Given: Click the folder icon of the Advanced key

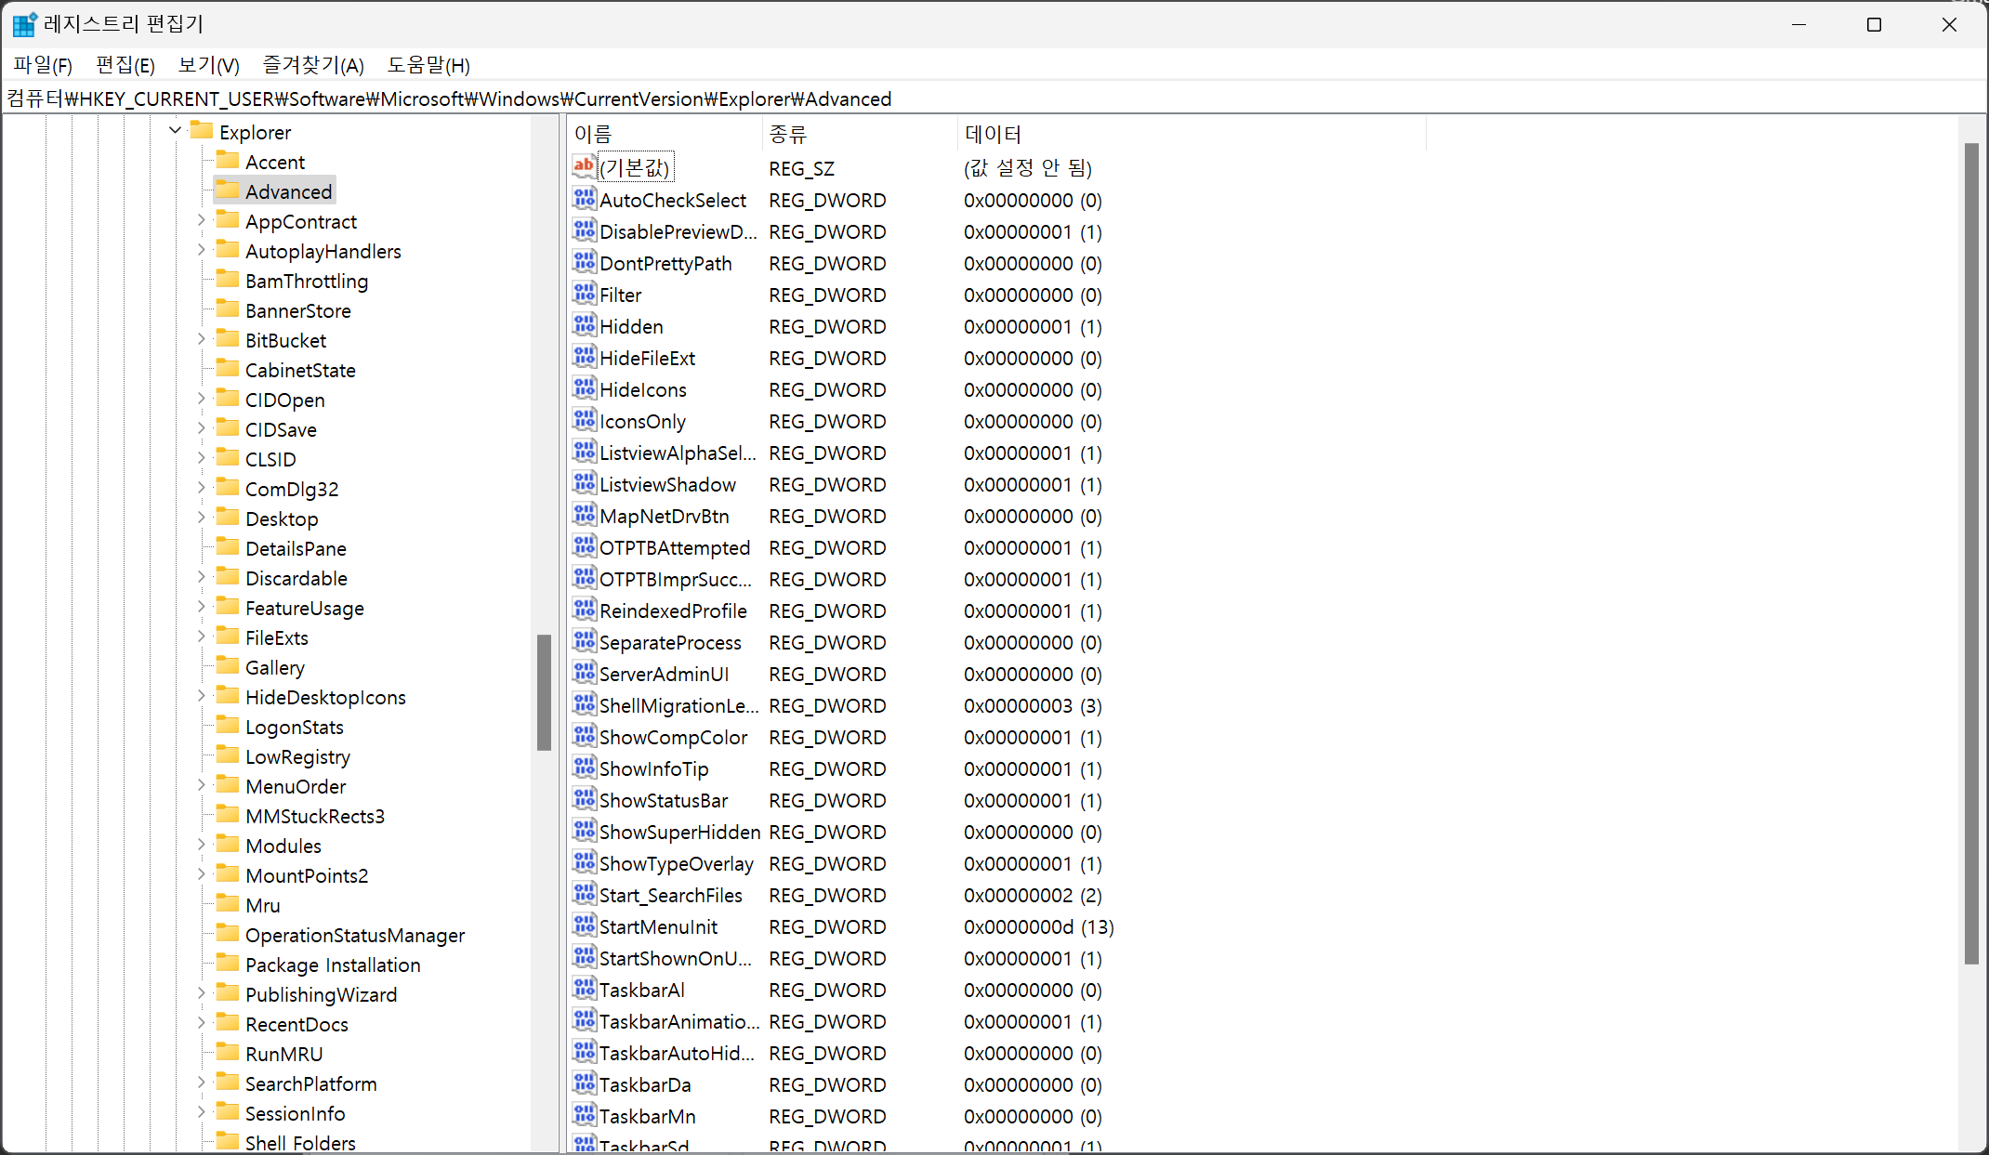Looking at the screenshot, I should [228, 190].
